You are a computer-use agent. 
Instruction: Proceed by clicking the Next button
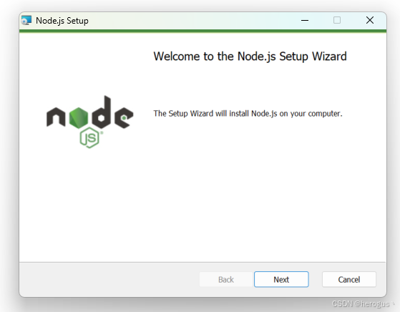pos(281,279)
